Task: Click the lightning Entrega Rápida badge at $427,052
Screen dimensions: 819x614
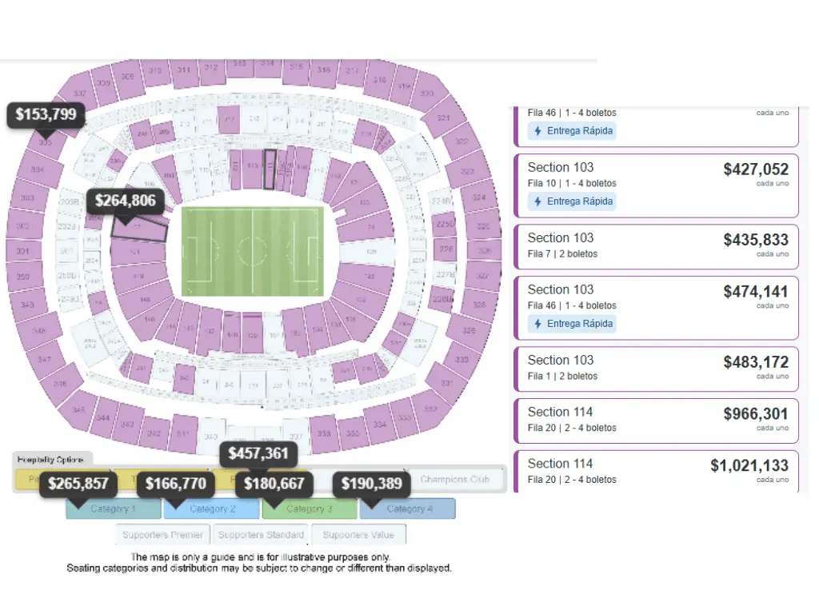Action: (573, 201)
